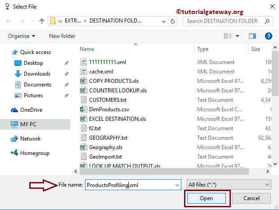Open the view options dropdown arrow
This screenshot has height=210, width=279.
click(237, 36)
